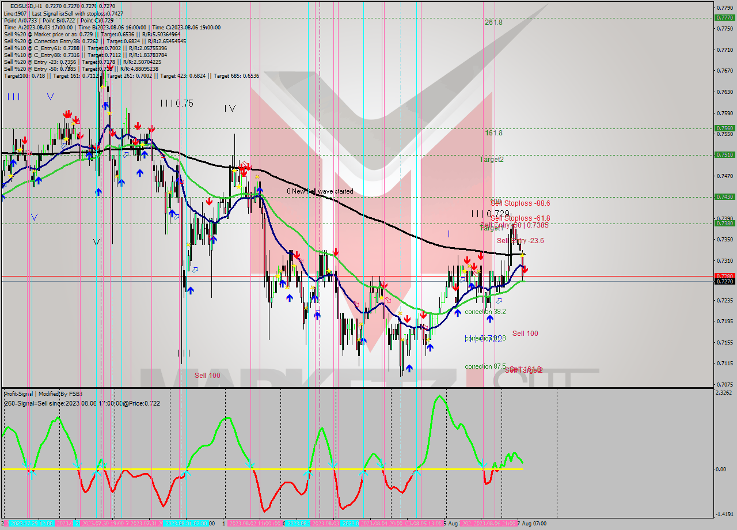The width and height of the screenshot is (737, 530).
Task: Click 'Sell Entry -23.6' label
Action: click(x=521, y=241)
